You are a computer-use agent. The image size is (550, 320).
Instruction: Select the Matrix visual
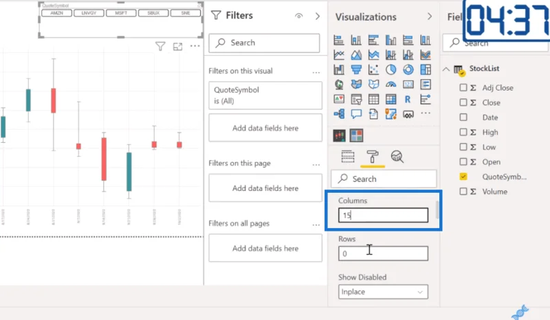[x=390, y=99]
